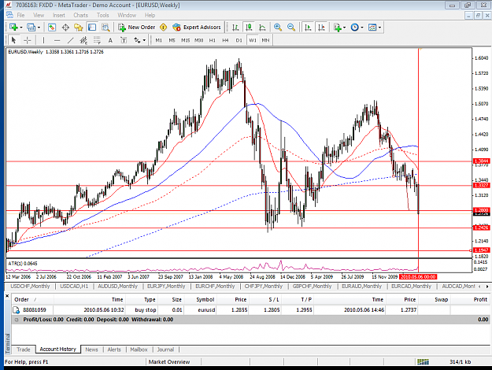Select the Fibonacci Retracement tool

point(97,40)
